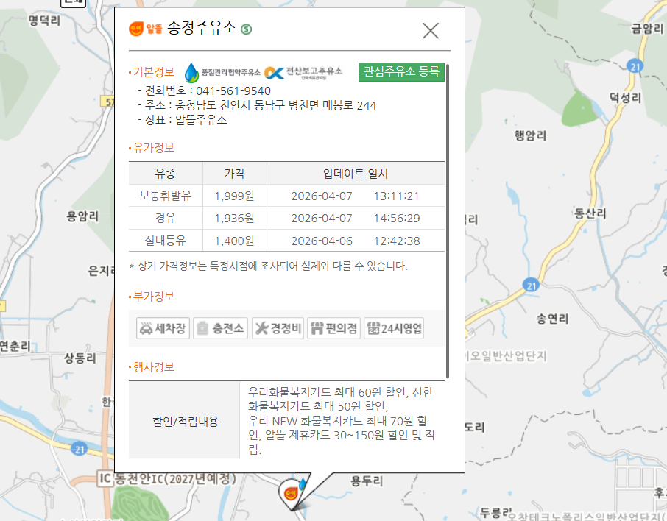The image size is (667, 521).
Task: Close the 송정주유소 info popup
Action: (x=430, y=30)
